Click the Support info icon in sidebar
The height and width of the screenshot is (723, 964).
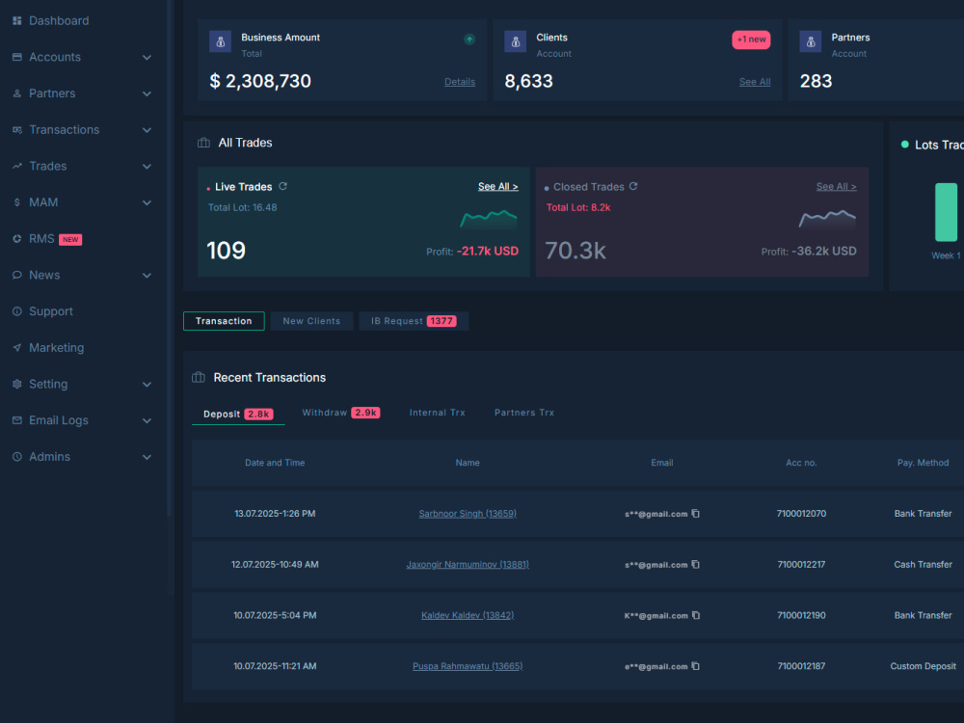pyautogui.click(x=17, y=311)
